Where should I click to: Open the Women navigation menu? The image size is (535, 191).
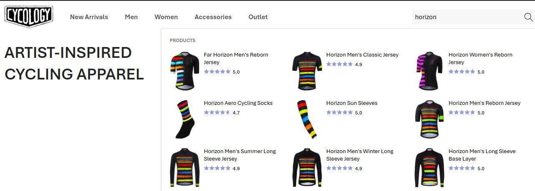(166, 17)
